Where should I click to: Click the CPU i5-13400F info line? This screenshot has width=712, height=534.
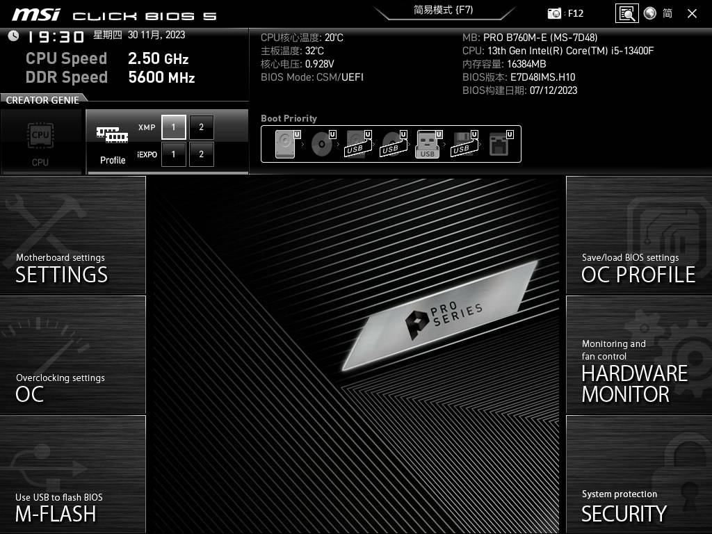(558, 51)
